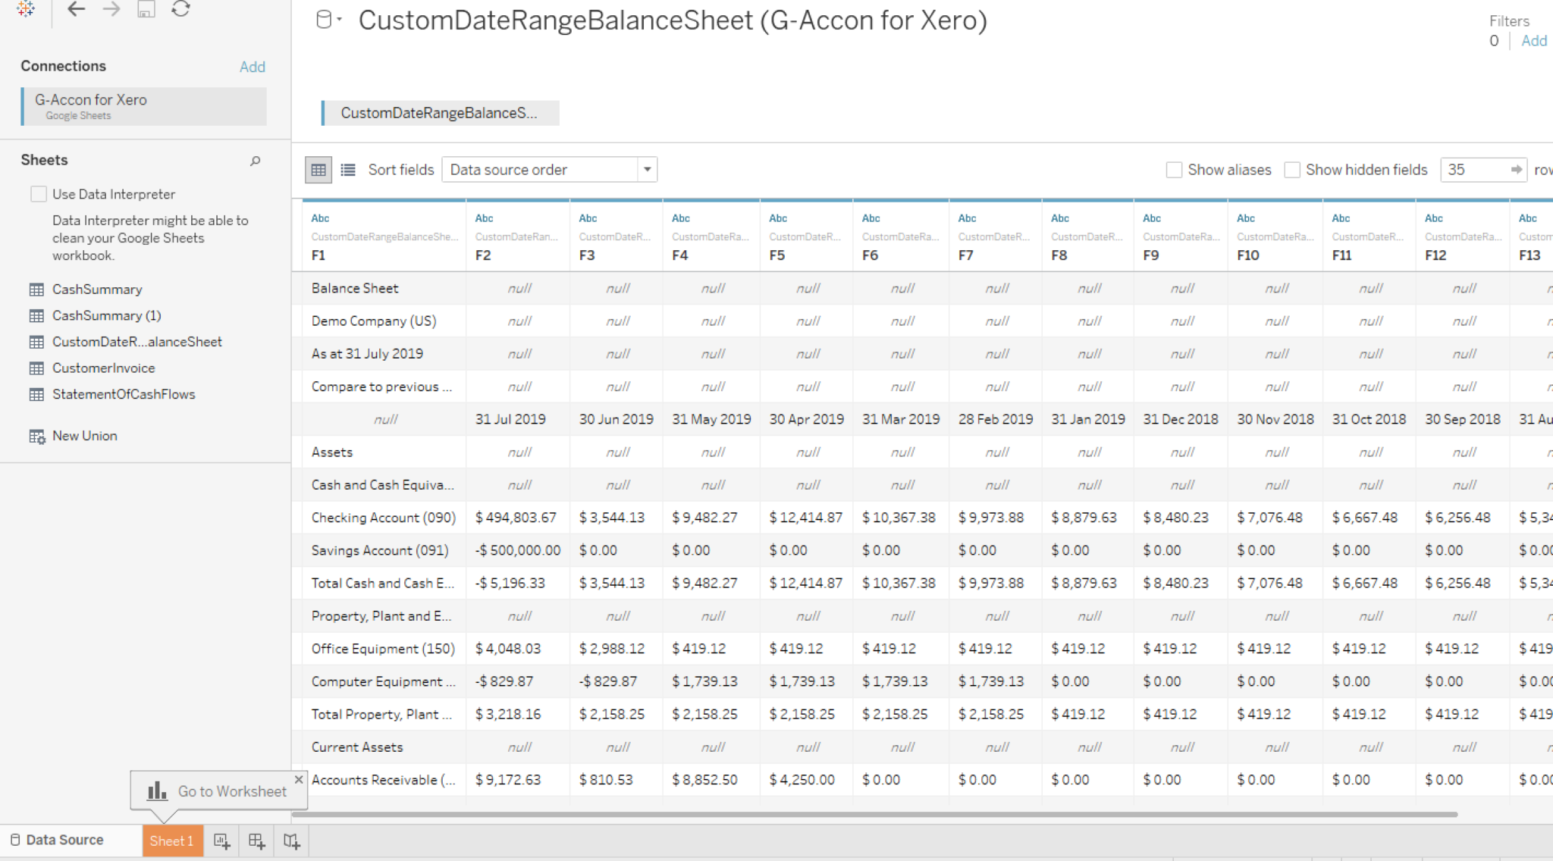The height and width of the screenshot is (861, 1553).
Task: Change F12 column Abc data type
Action: coord(1433,218)
